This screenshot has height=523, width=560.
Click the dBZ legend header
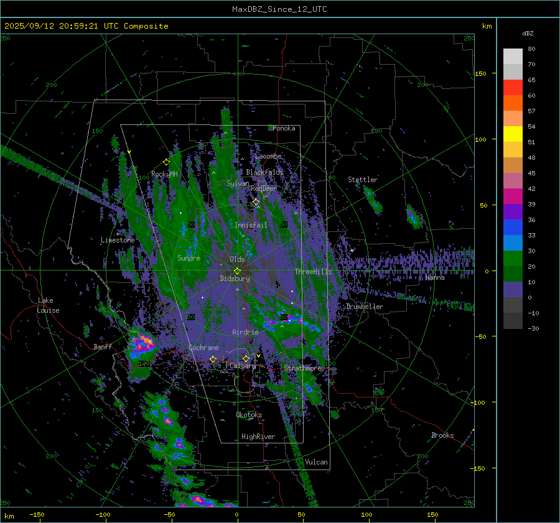click(x=528, y=33)
